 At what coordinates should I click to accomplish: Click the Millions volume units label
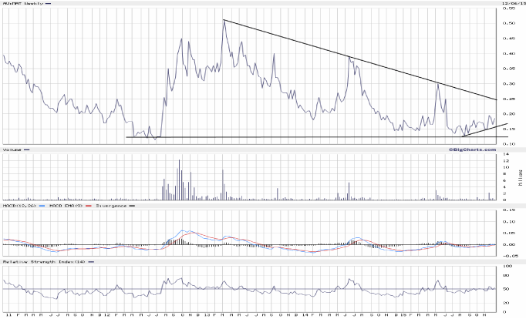[521, 178]
